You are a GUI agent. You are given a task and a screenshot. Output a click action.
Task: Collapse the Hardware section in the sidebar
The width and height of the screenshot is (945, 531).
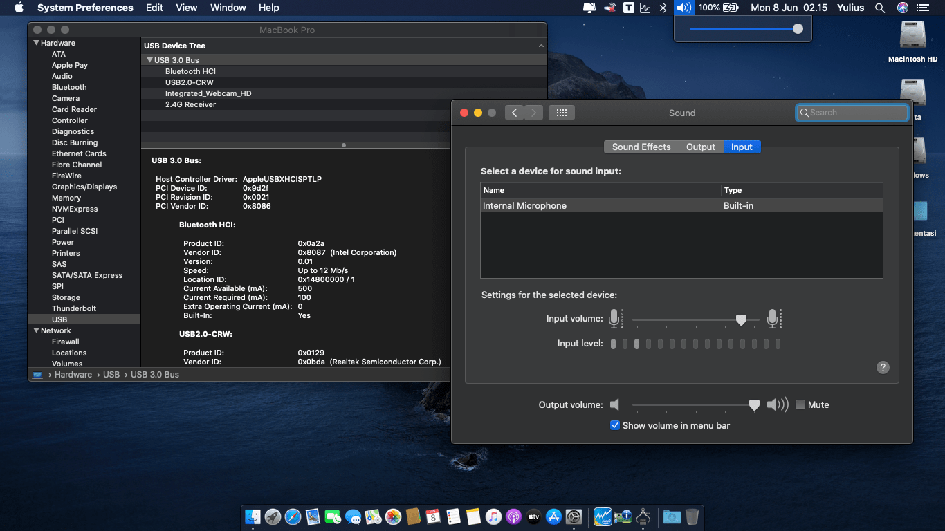[x=37, y=43]
